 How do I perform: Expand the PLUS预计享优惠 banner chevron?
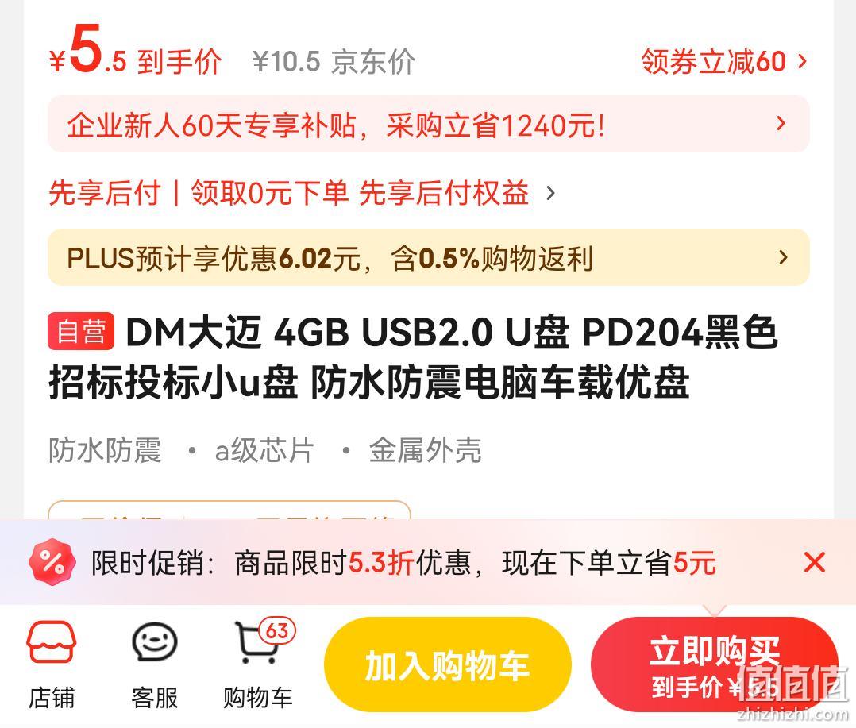pyautogui.click(x=783, y=257)
